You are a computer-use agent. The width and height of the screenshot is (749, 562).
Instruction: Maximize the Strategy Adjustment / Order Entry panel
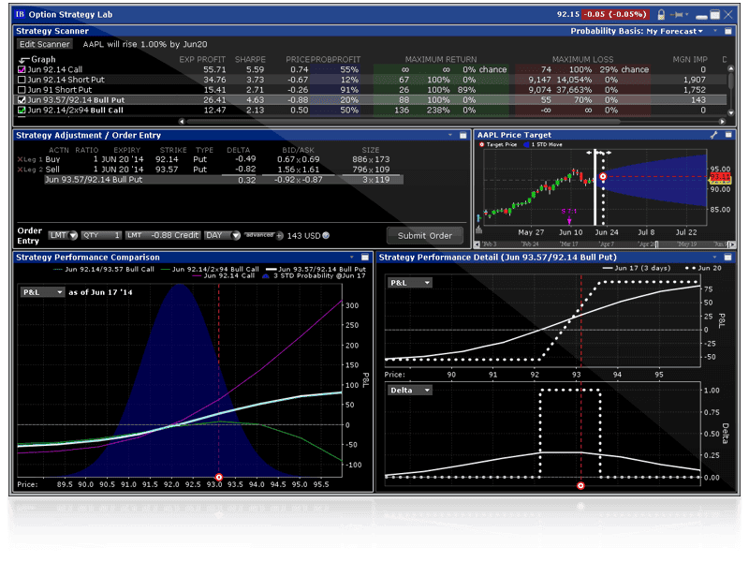(x=463, y=135)
